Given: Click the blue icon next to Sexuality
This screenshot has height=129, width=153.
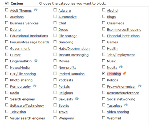Looking at the screenshot, I should pos(77,98).
